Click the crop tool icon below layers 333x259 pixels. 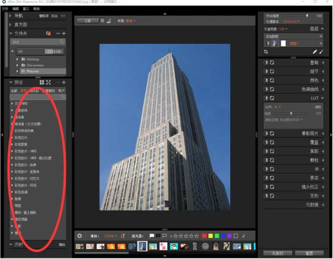[x=266, y=52]
